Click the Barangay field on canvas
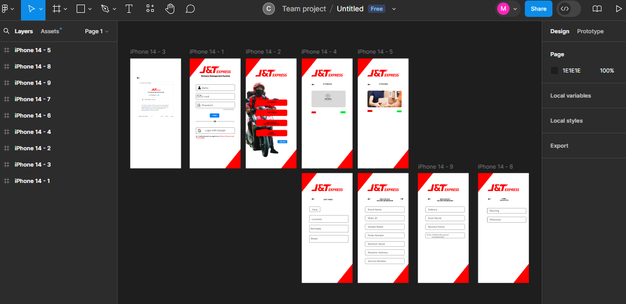This screenshot has height=304, width=626. (329, 229)
